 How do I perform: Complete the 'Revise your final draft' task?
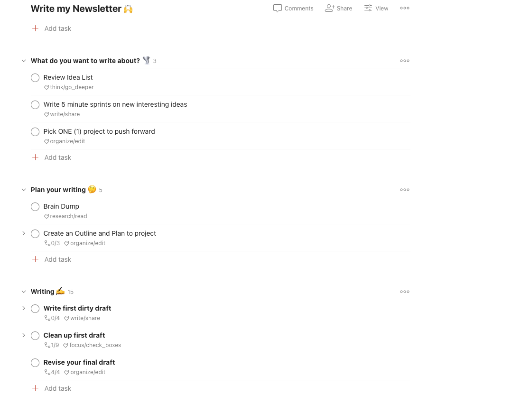click(x=35, y=363)
